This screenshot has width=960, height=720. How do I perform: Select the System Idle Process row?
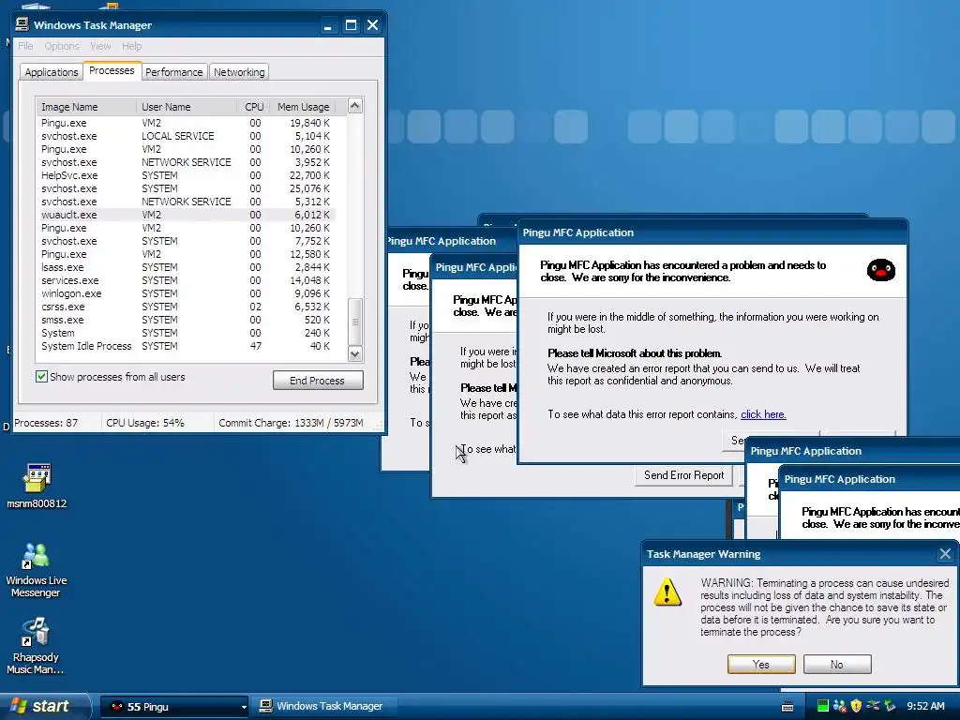[x=187, y=347]
